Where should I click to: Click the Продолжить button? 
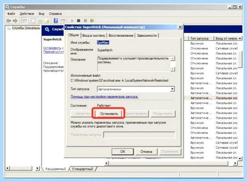[163, 114]
